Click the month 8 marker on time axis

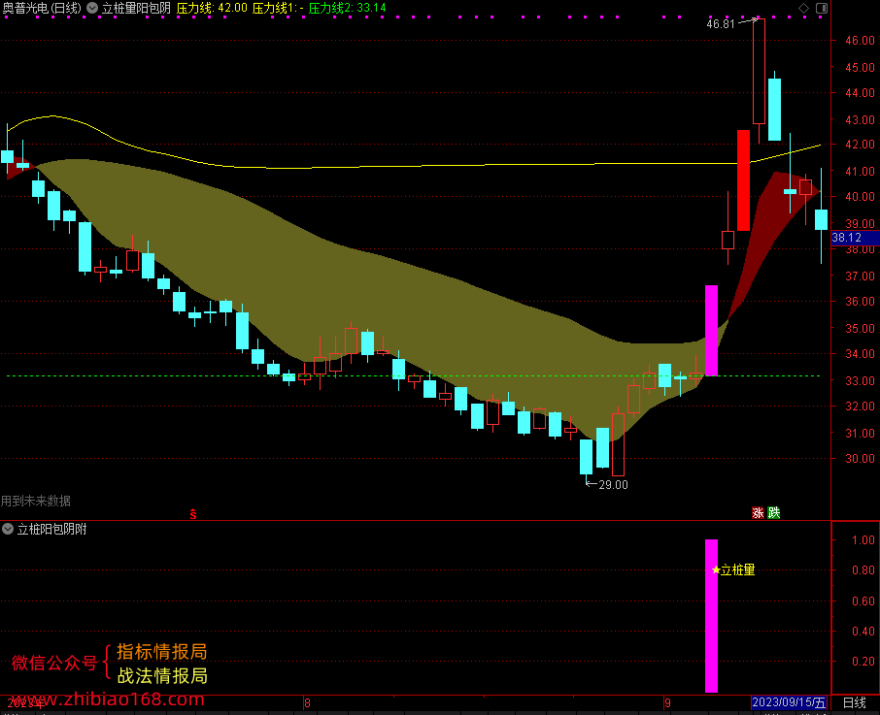coord(307,702)
